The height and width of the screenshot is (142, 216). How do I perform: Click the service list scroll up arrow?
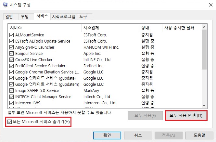[204, 27]
